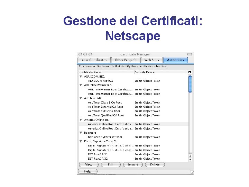The height and width of the screenshot is (187, 249).
Task: Collapse the Digital Signature Trust Co. group
Action: 81,141
